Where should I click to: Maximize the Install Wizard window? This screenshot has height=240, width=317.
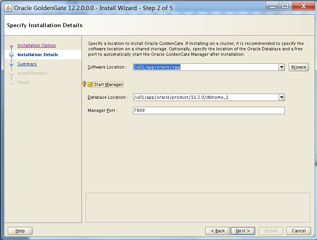coord(285,6)
